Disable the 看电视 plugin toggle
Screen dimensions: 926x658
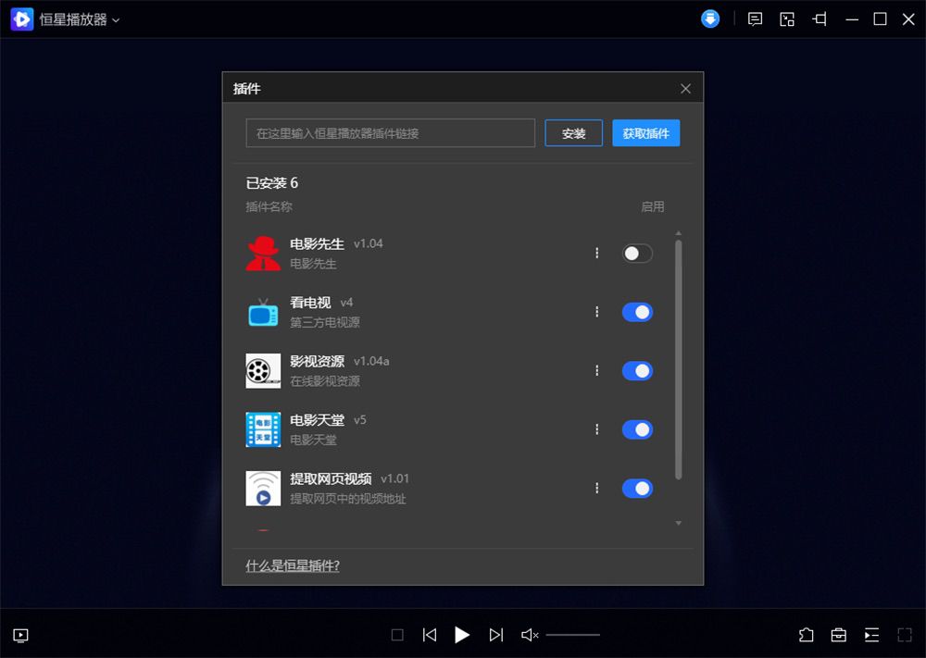tap(637, 312)
